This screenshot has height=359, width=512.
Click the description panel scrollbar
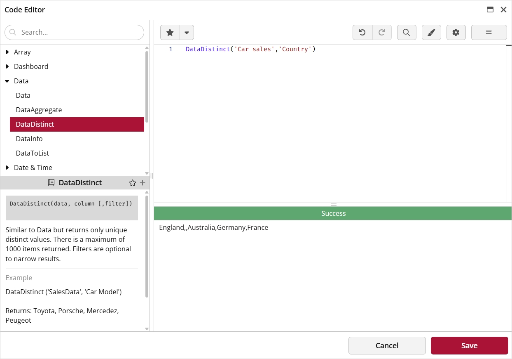click(147, 246)
